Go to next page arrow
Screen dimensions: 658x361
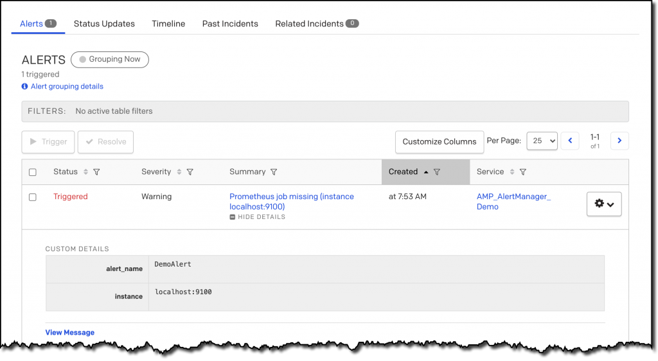pyautogui.click(x=619, y=141)
